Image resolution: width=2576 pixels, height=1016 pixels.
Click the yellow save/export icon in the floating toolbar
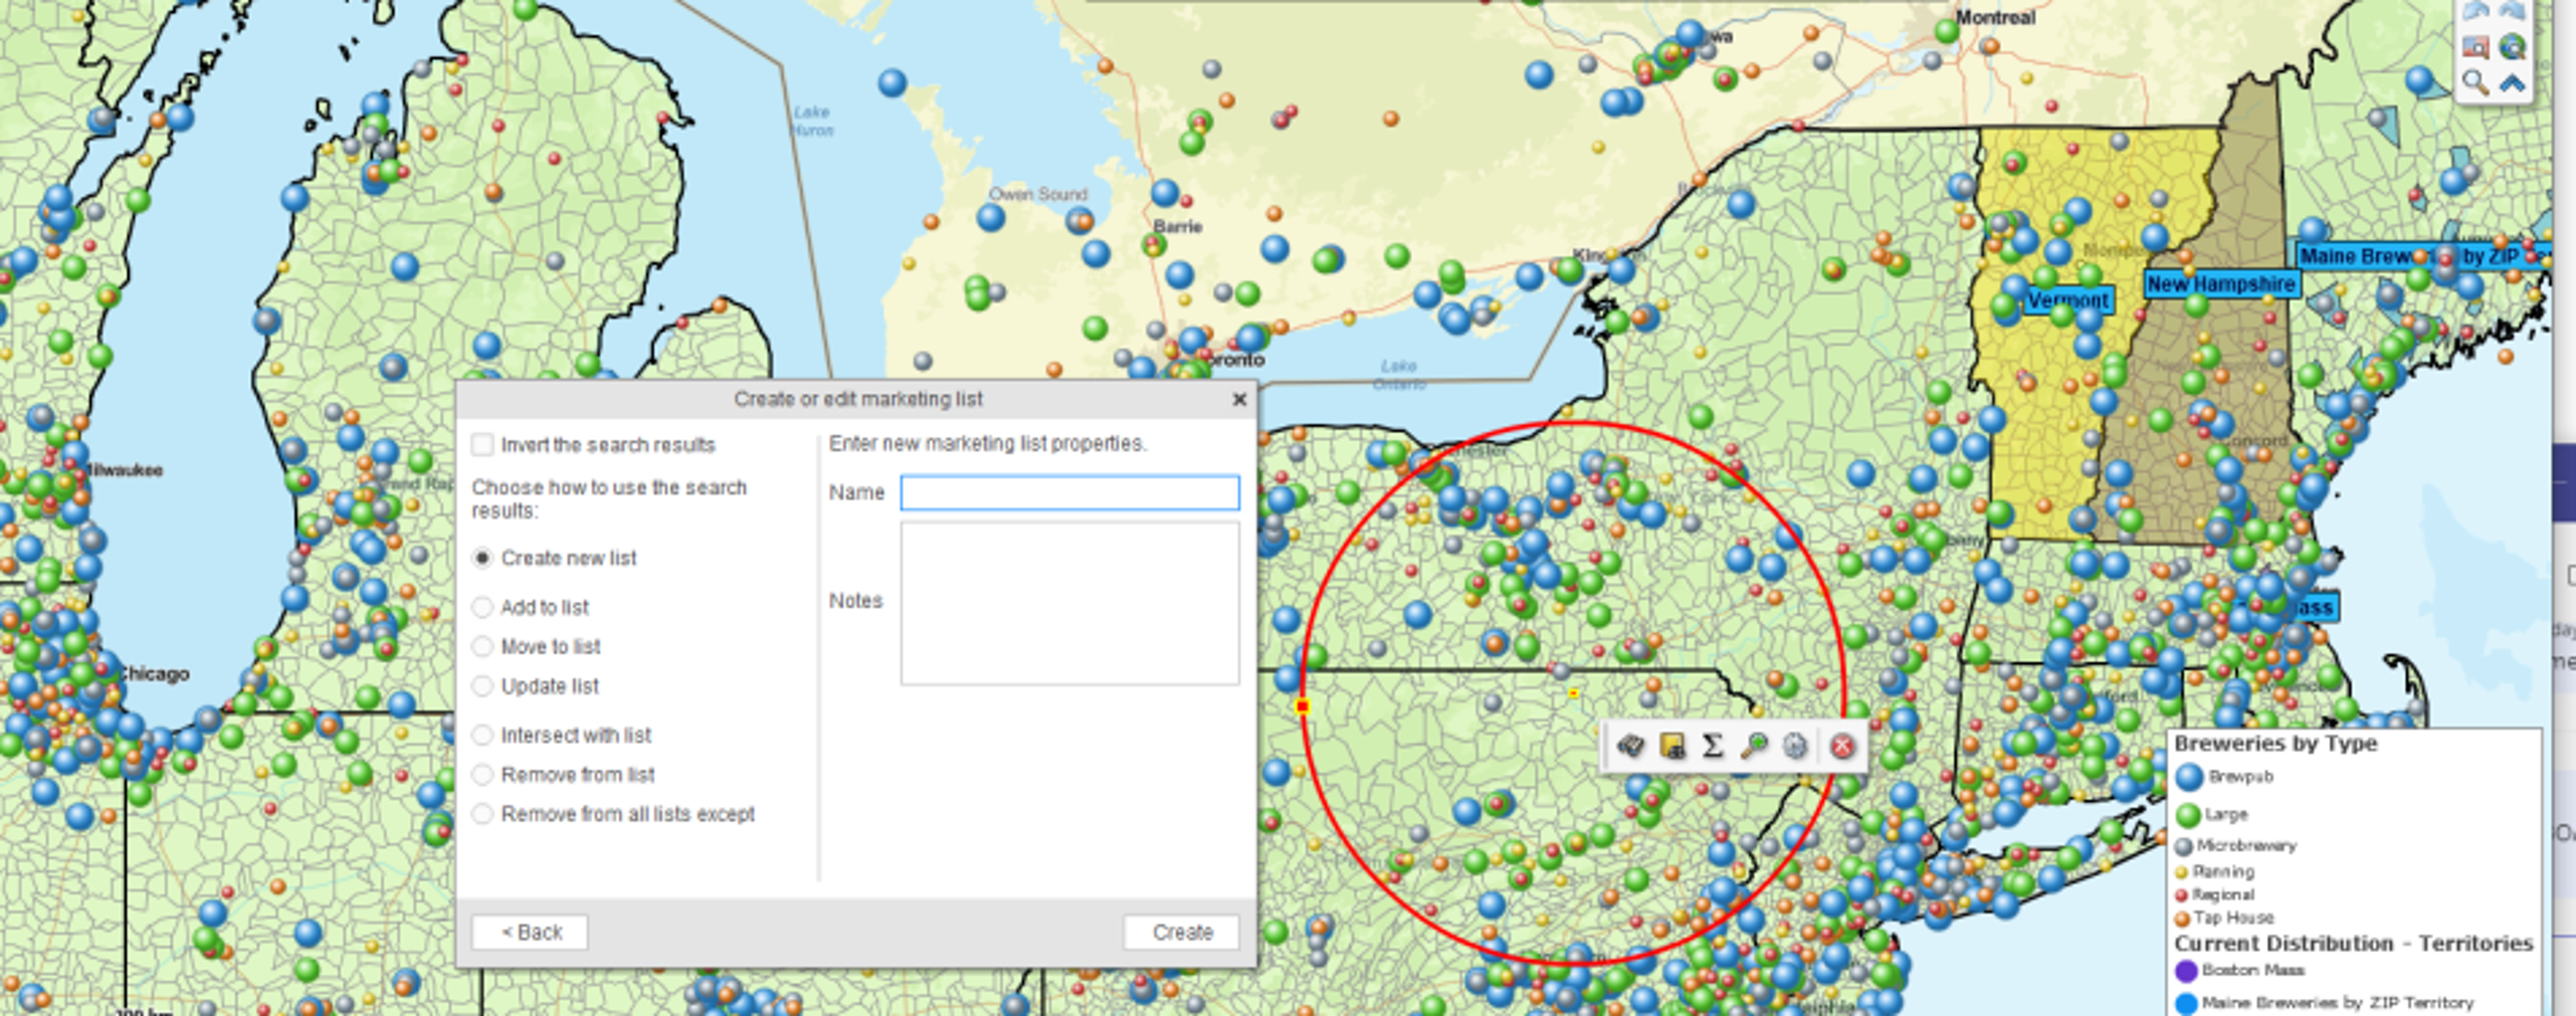click(x=1672, y=746)
